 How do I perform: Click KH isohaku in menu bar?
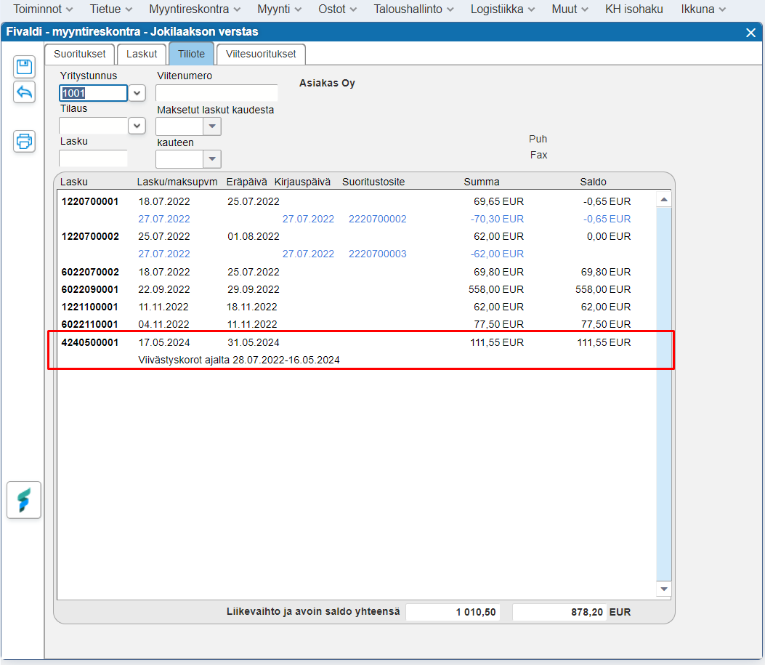(x=634, y=9)
